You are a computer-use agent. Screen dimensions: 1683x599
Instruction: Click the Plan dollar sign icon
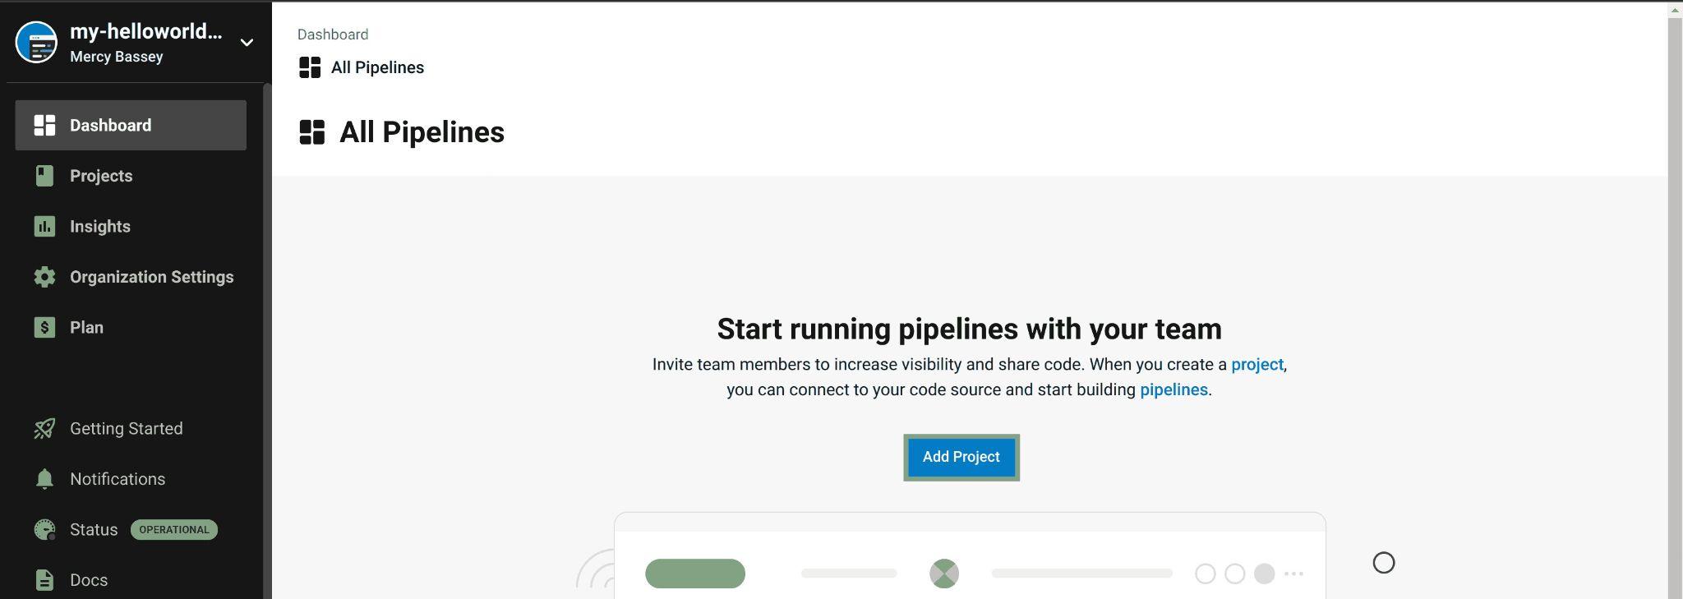[44, 327]
